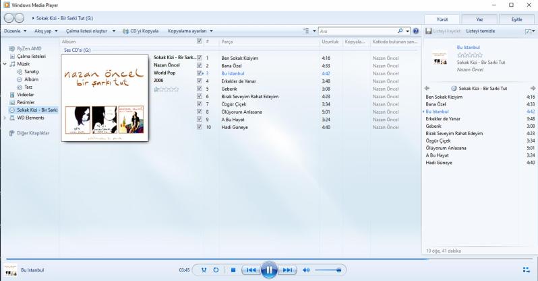Open the view options dropdown arrow

click(314, 31)
